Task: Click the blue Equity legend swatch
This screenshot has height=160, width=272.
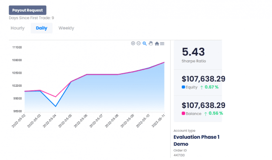Action: pyautogui.click(x=183, y=87)
